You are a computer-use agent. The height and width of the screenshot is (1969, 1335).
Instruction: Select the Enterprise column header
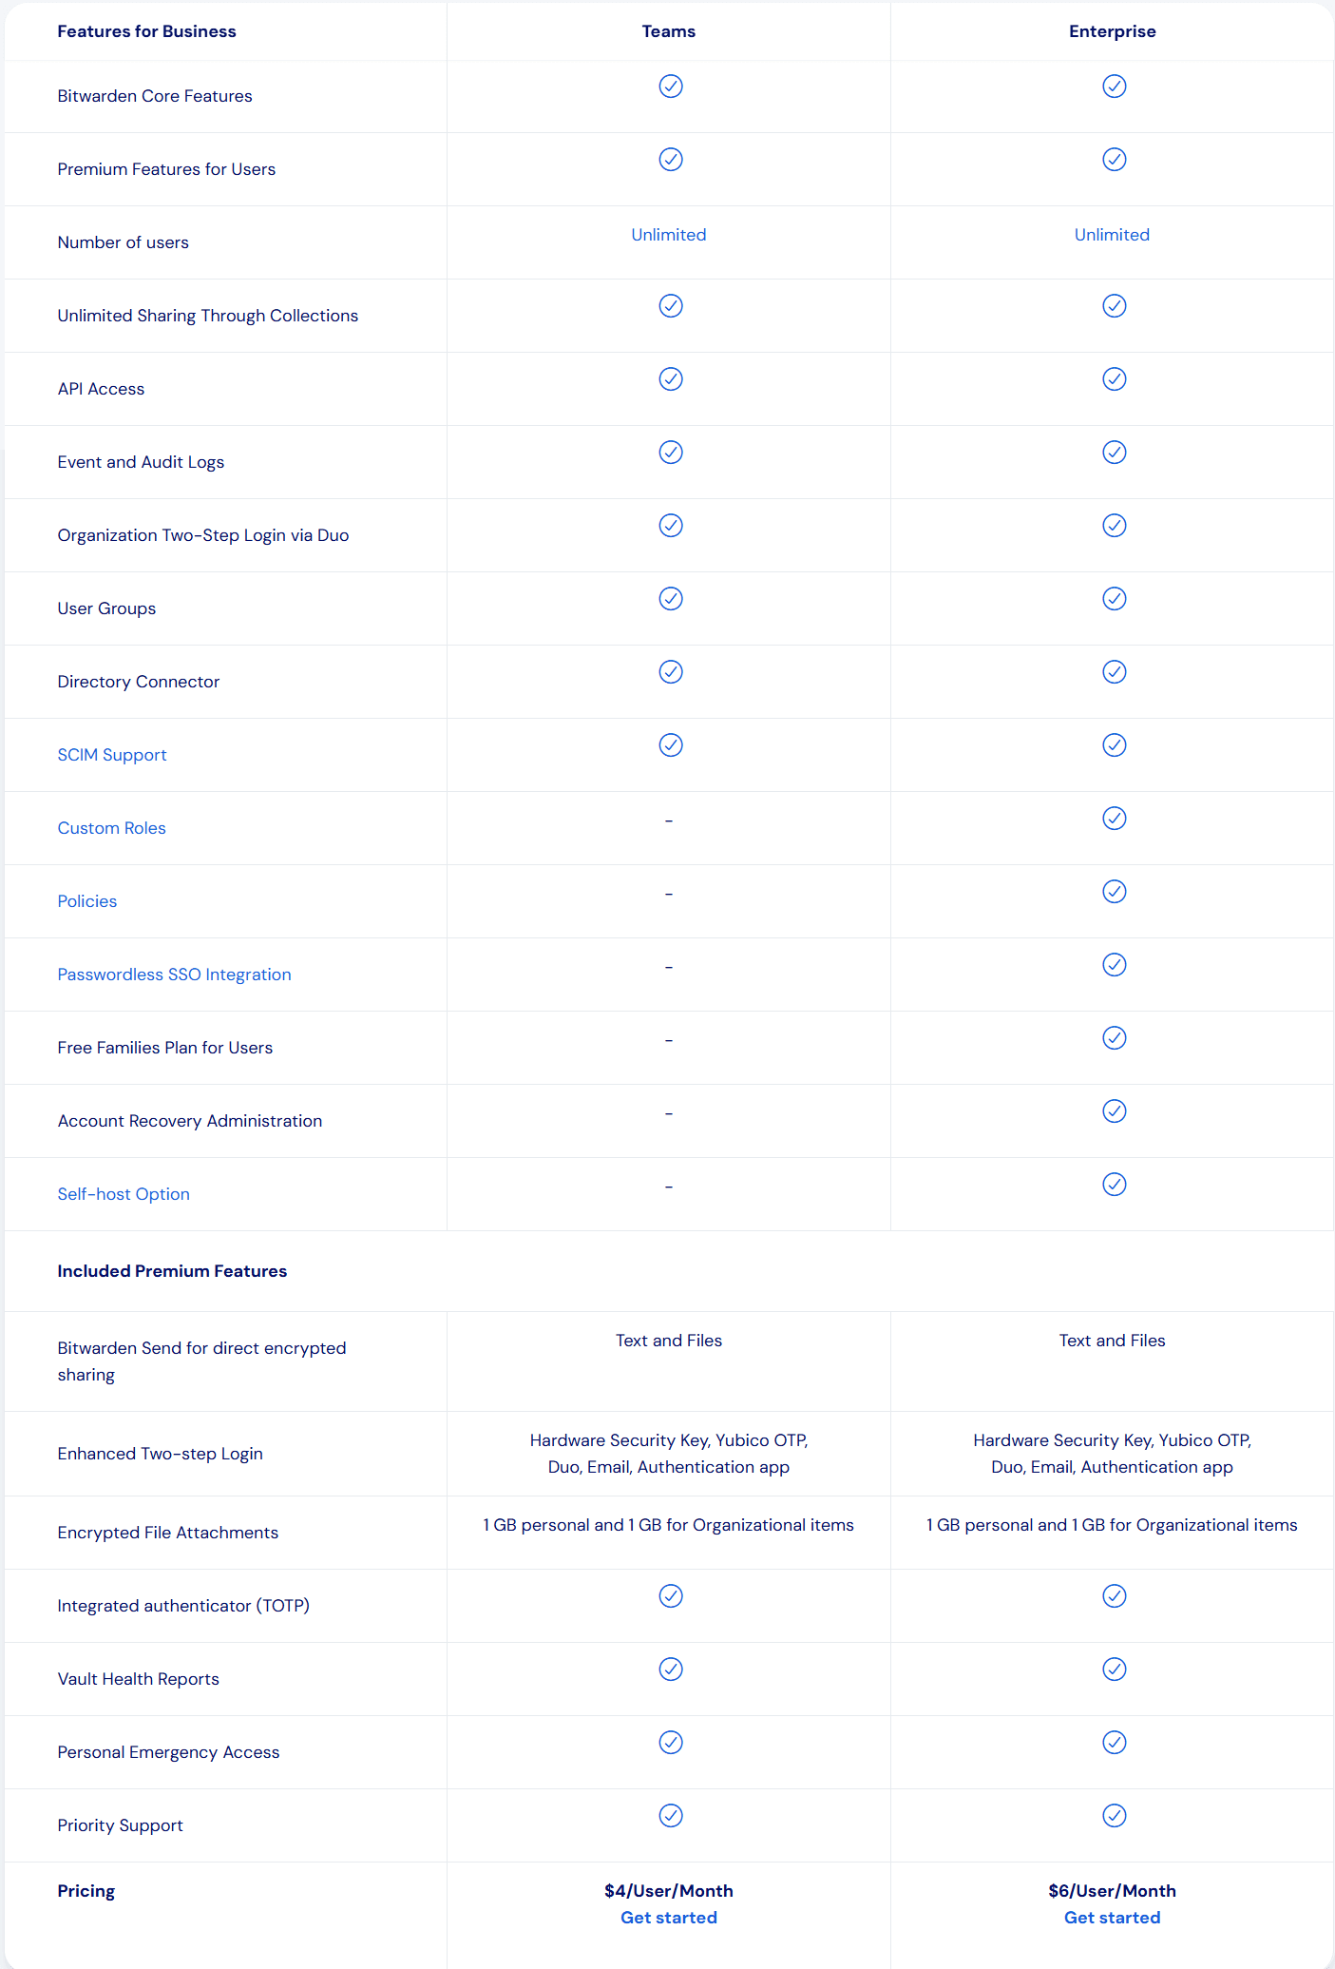pyautogui.click(x=1112, y=30)
